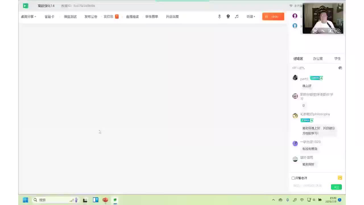Open the green classroom app taskbar icon
Screen dimensions: 364x205
[x=115, y=200]
